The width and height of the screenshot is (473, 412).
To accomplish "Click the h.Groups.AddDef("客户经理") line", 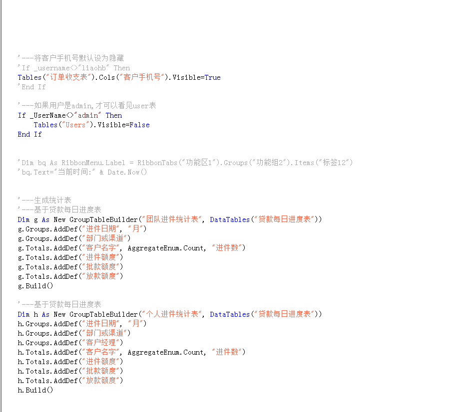I will tap(70, 343).
